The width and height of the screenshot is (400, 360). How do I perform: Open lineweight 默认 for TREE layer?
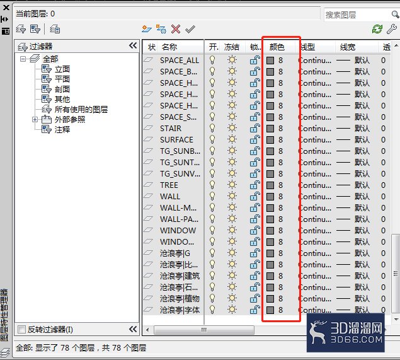362,185
